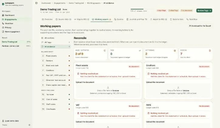This screenshot has height=128, width=220.
Task: Click the upload arrow in Fixed assets drop zone
Action: coord(108,88)
